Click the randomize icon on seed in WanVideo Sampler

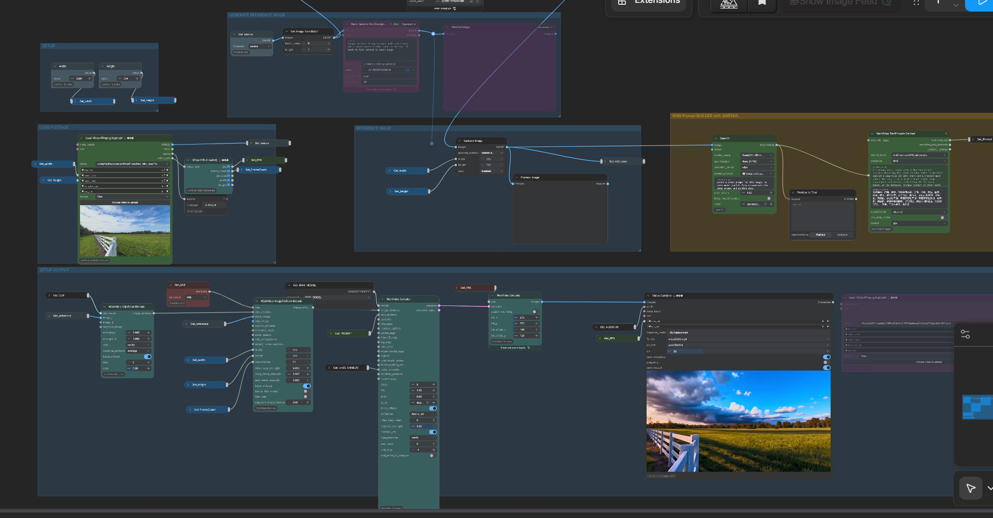[x=427, y=402]
